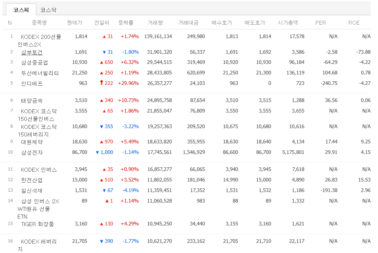Open the 삼성 인버스 2X WTI원유 선물 ETN link
378x253 pixels.
coord(38,209)
